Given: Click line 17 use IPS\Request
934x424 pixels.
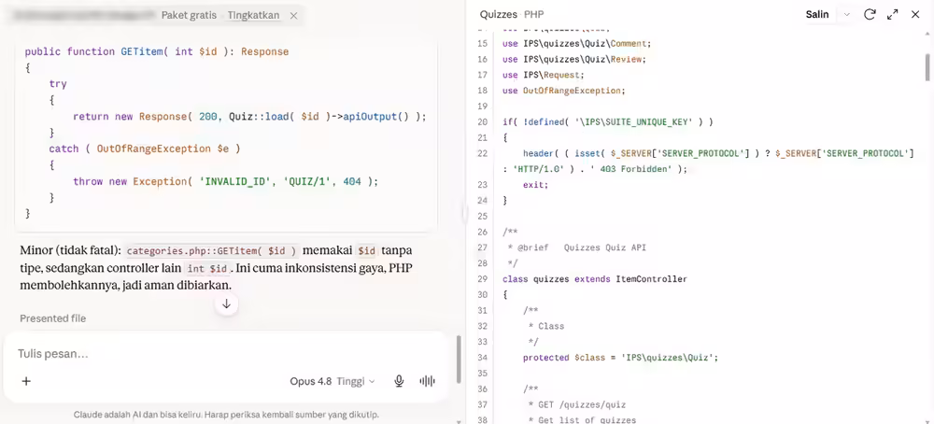Looking at the screenshot, I should [x=544, y=75].
